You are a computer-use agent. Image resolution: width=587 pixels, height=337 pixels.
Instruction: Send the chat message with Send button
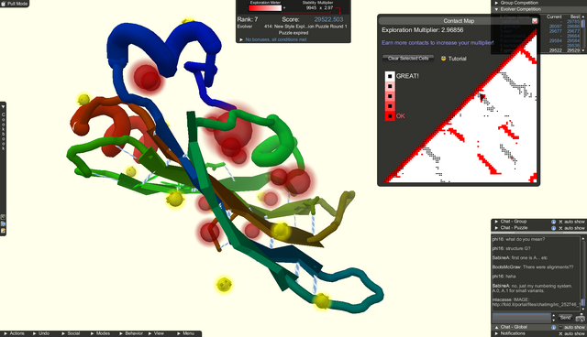565,318
